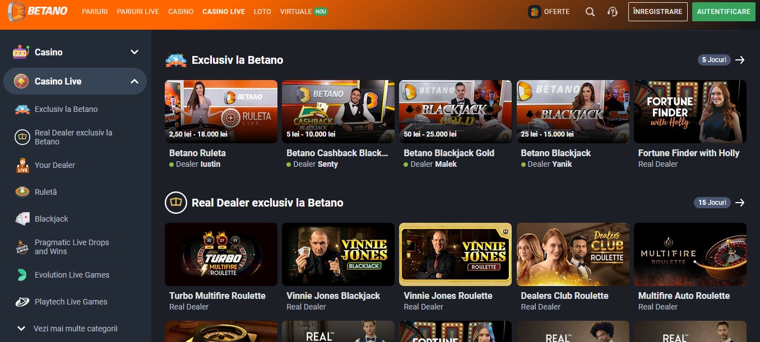Open the Oferte link
The image size is (760, 342).
[x=557, y=12]
